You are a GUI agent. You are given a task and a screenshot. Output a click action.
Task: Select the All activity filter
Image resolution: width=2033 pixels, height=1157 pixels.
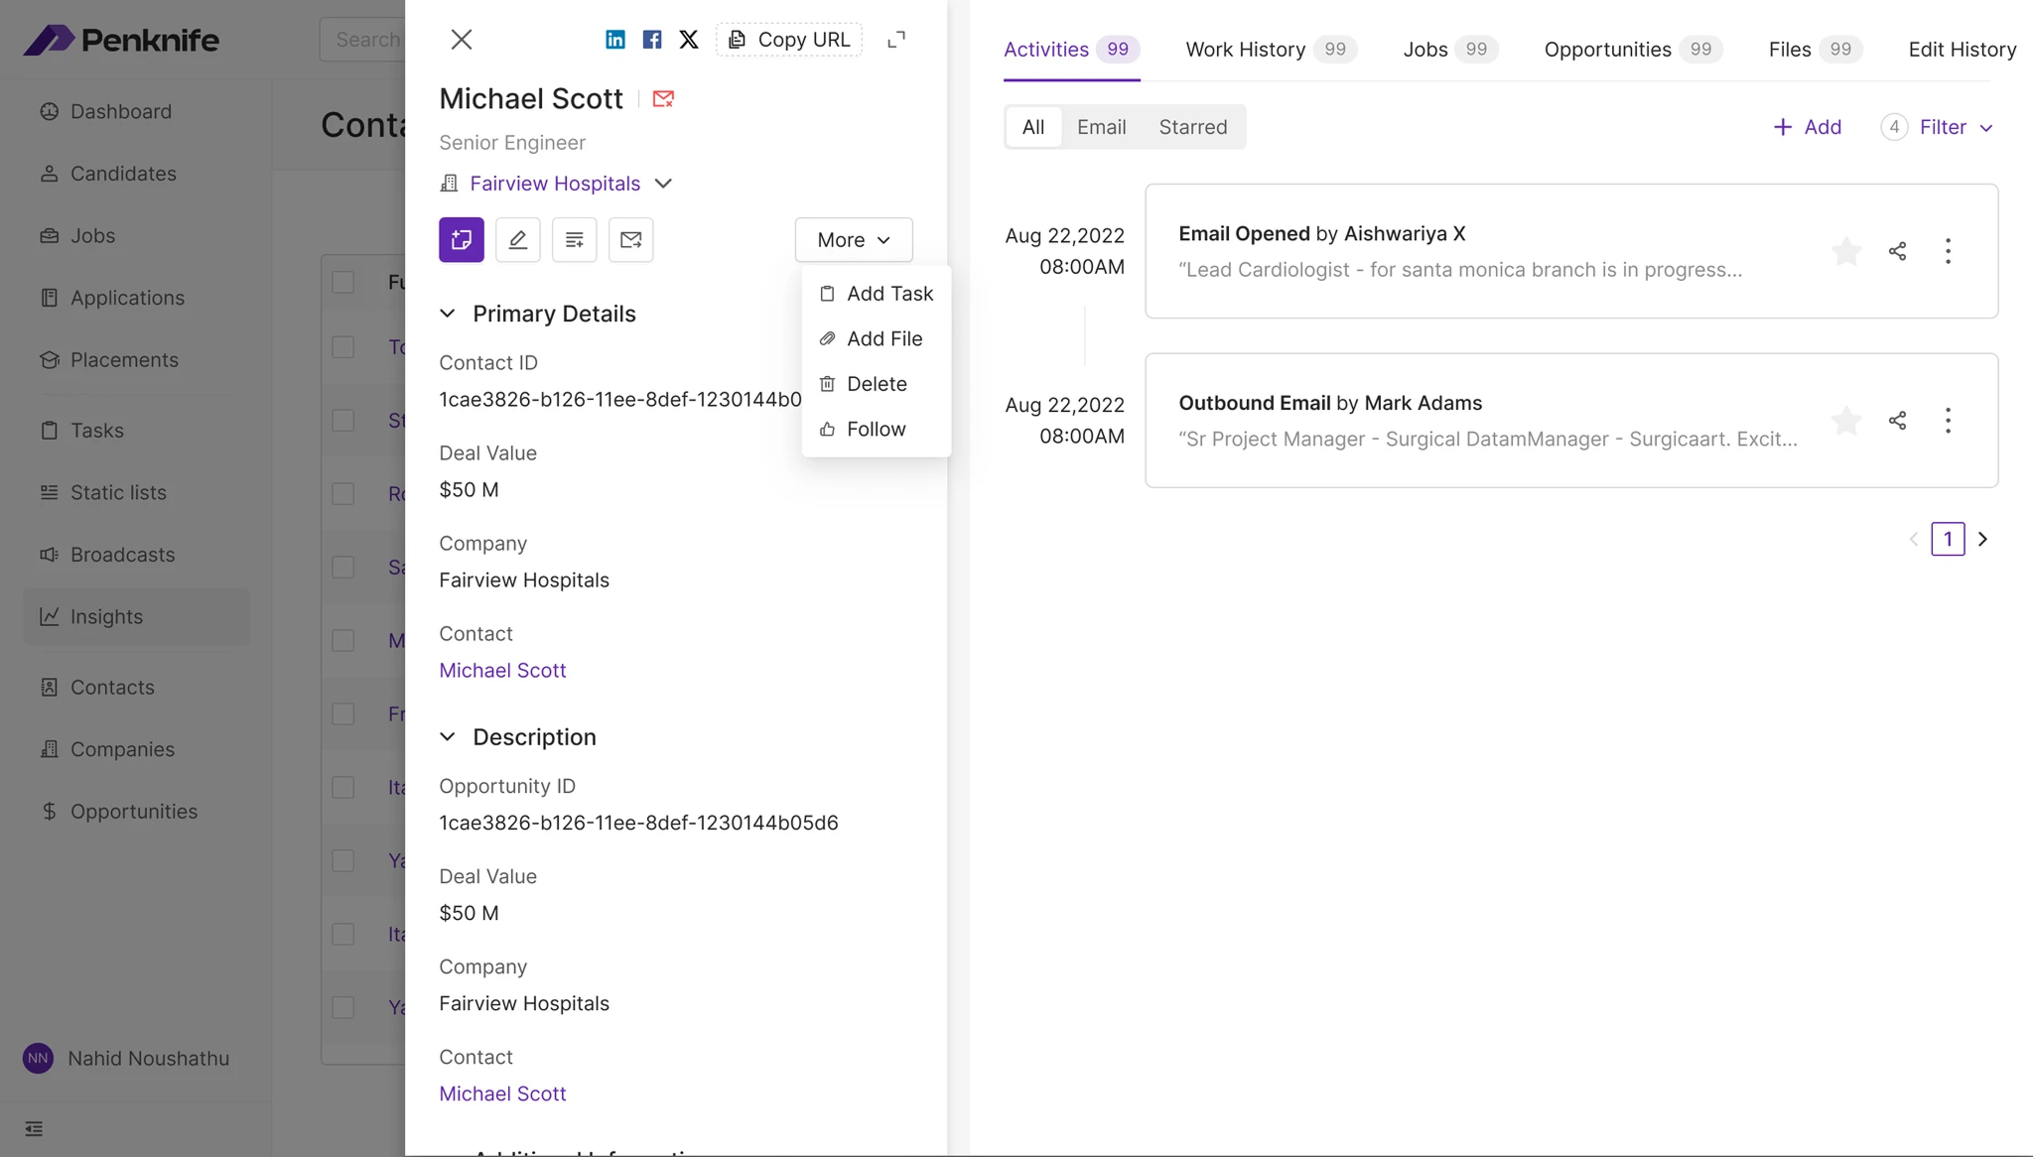pos(1033,127)
